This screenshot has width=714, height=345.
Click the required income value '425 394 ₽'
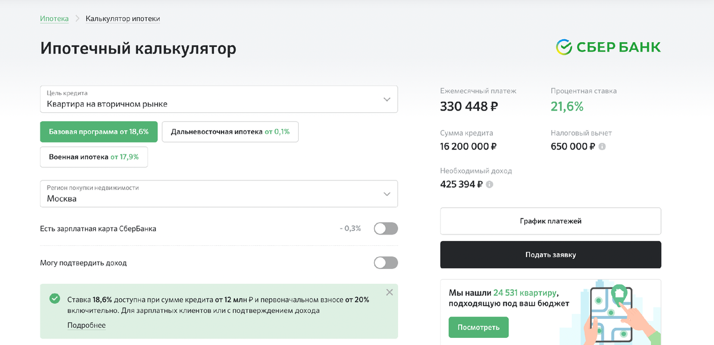[x=461, y=185]
